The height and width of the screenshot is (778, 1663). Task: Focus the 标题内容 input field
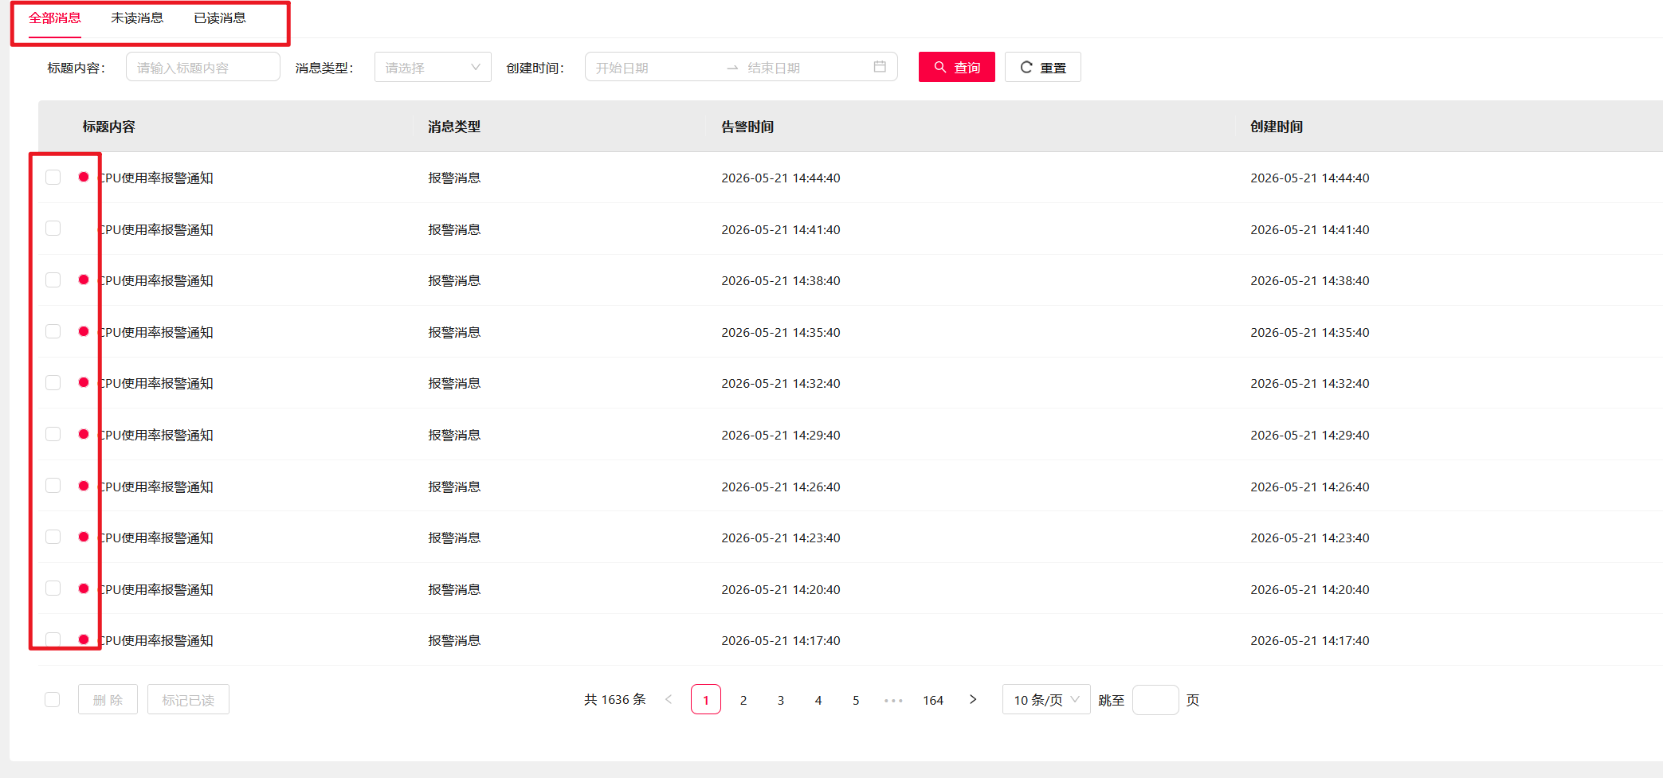[x=203, y=67]
